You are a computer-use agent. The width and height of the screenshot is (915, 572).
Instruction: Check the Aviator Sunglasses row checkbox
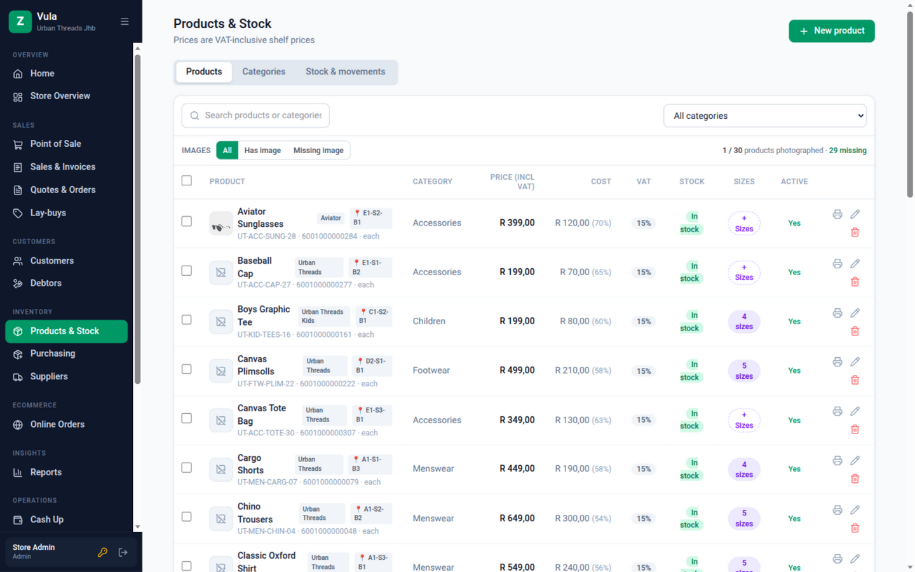tap(186, 221)
